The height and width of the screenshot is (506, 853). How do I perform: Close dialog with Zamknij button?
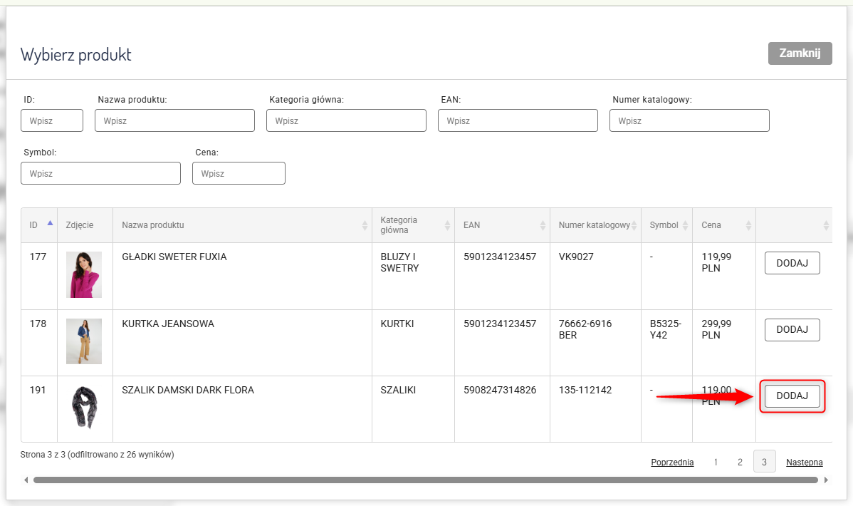tap(800, 53)
